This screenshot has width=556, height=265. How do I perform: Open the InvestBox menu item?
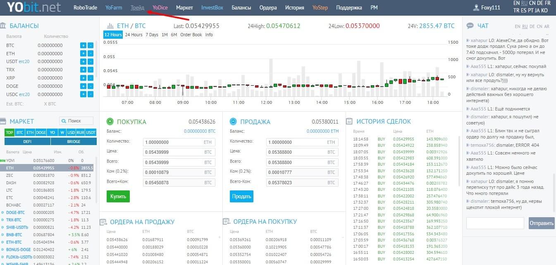[212, 7]
